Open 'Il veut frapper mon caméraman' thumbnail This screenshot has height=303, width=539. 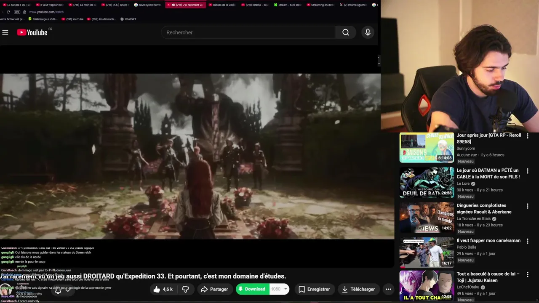coord(427,252)
